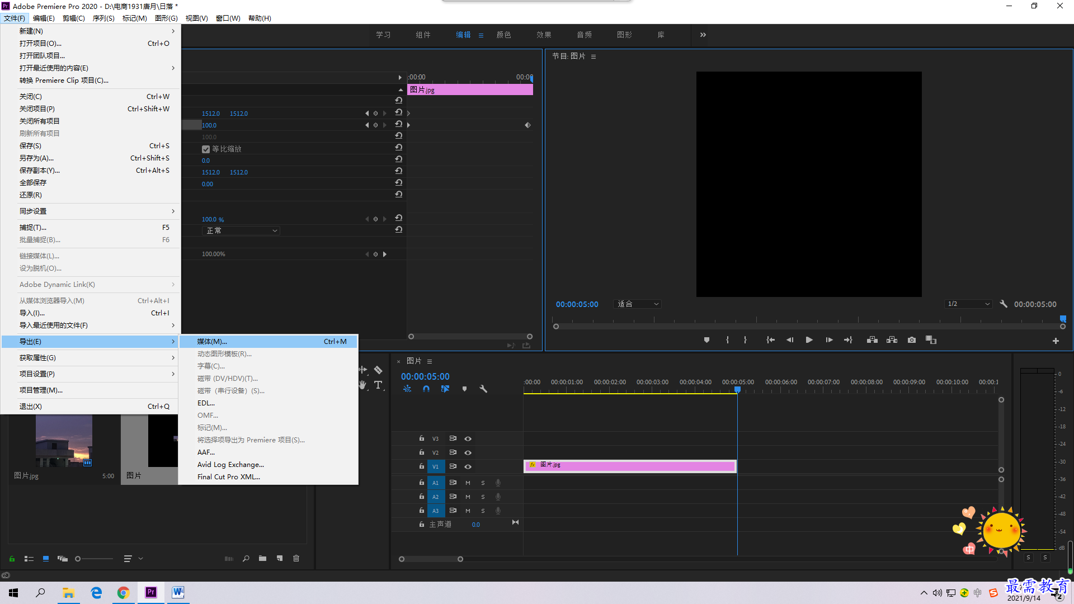The height and width of the screenshot is (604, 1074).
Task: Click the Lift button
Action: [x=872, y=340]
